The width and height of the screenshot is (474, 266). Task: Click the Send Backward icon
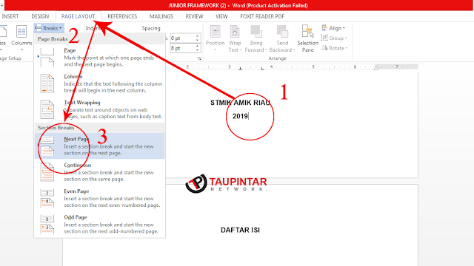[x=282, y=31]
